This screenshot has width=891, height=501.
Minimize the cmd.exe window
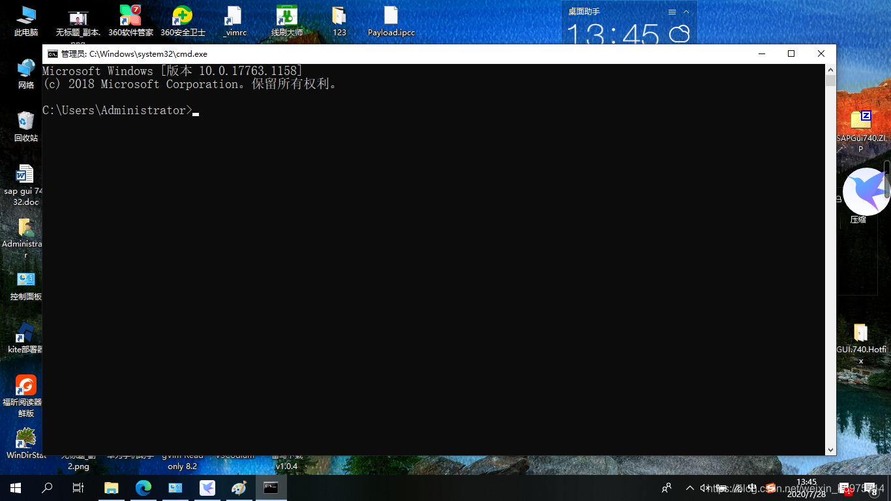click(761, 54)
